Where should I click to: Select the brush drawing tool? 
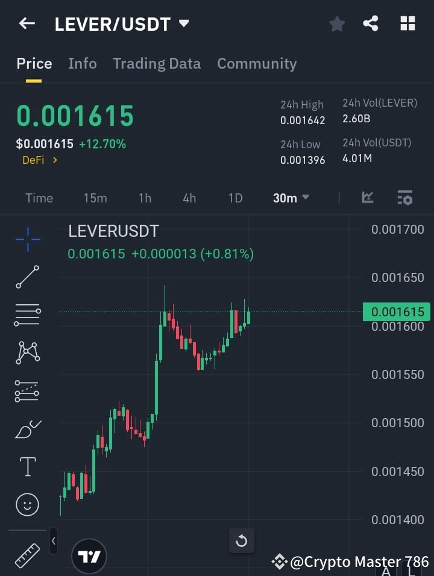28,429
